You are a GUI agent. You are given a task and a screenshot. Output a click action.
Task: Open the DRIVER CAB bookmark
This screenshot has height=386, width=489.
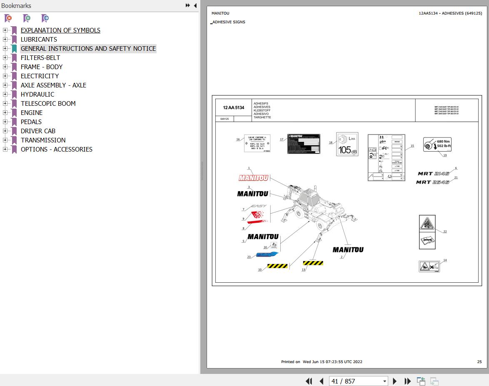[x=38, y=131]
